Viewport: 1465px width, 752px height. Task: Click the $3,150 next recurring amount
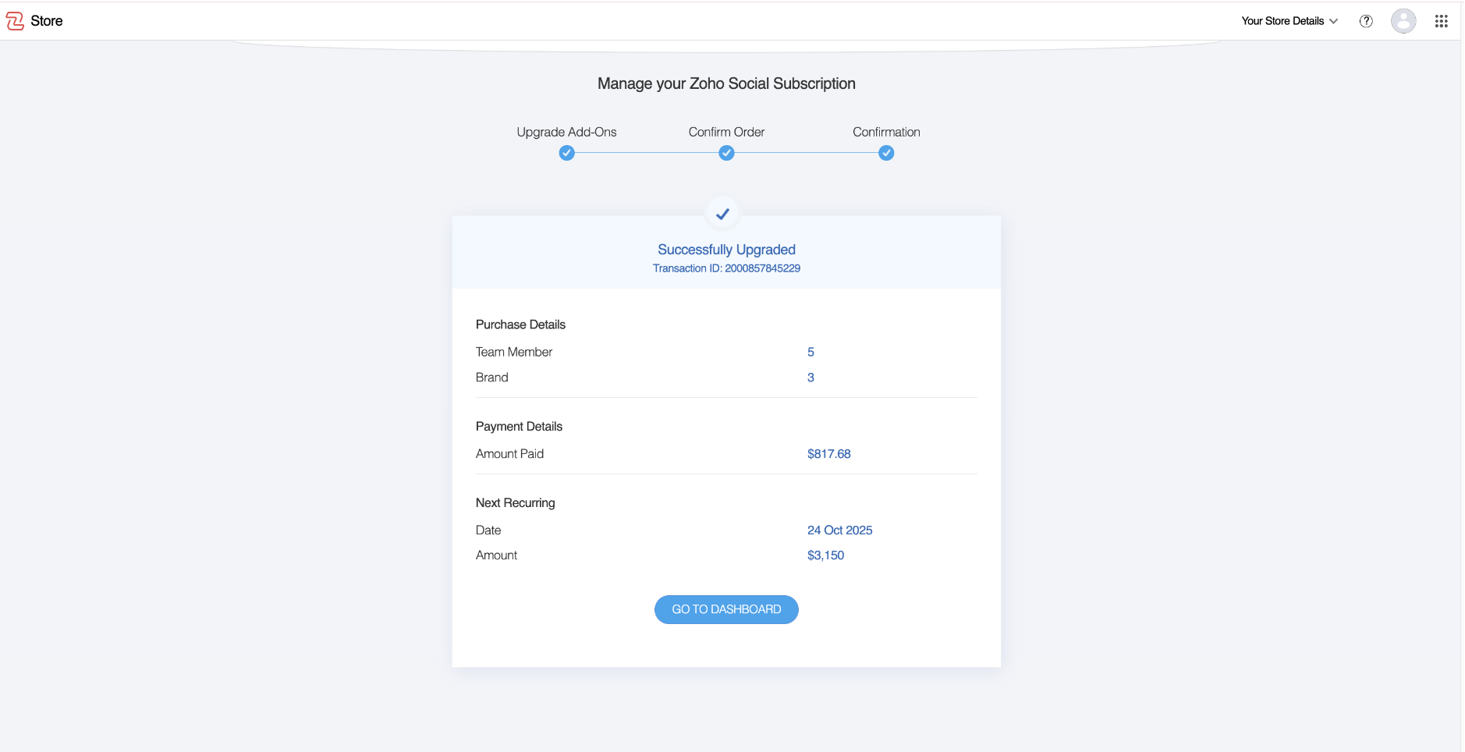click(825, 555)
